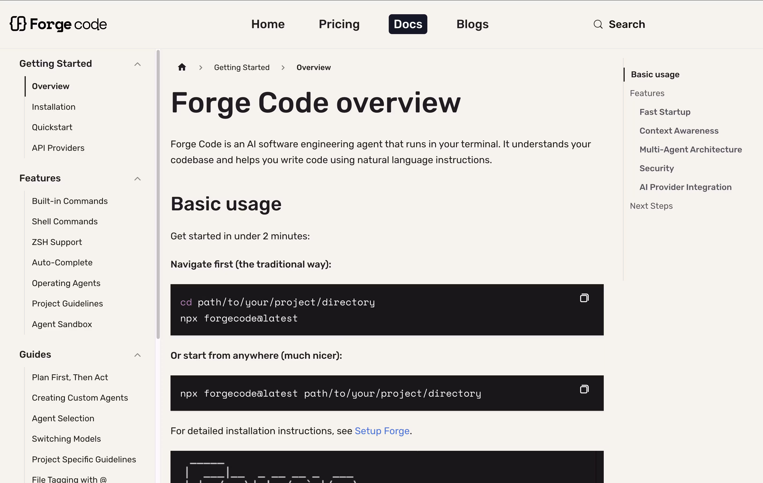The height and width of the screenshot is (483, 763).
Task: Select the Docs nav tab
Action: (408, 24)
